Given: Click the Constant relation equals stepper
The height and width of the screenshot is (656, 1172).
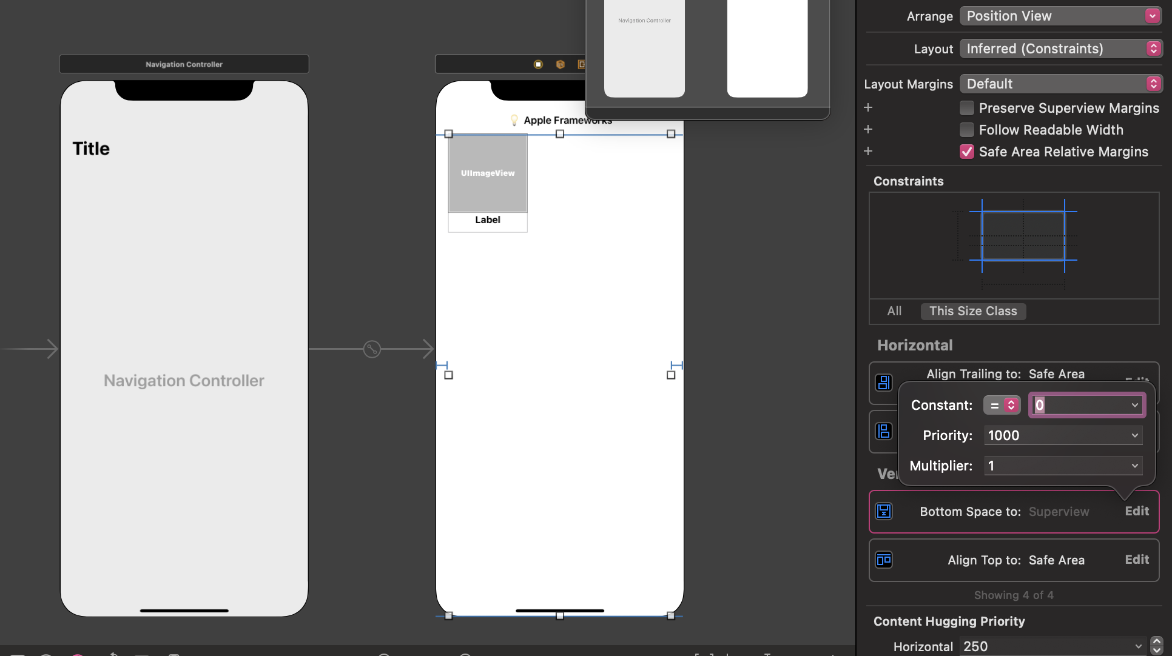Looking at the screenshot, I should [1002, 405].
